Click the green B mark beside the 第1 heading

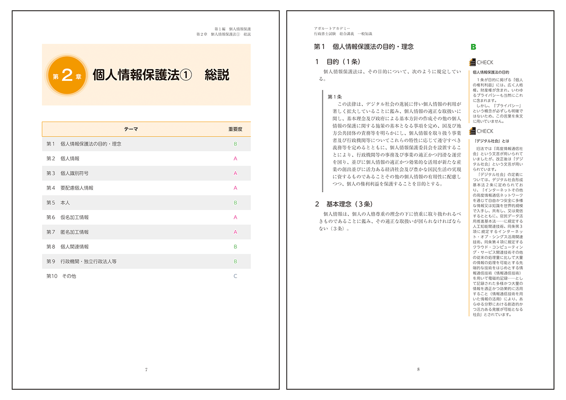click(x=473, y=47)
